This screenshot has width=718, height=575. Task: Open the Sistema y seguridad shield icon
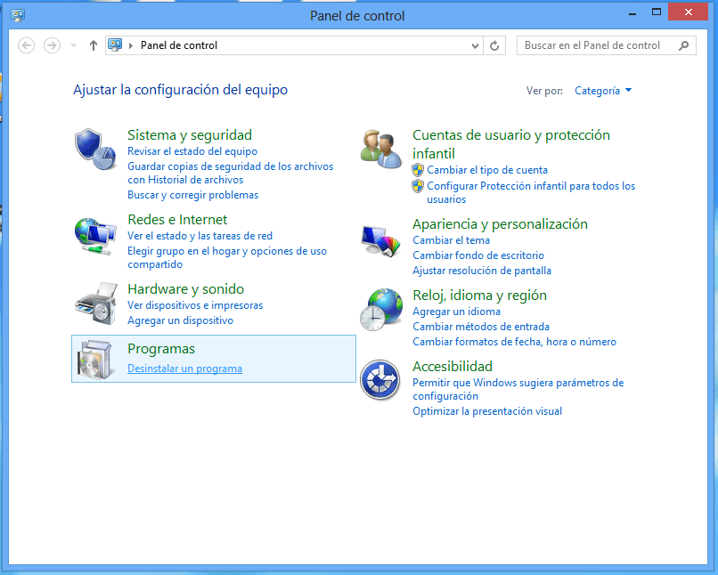95,150
